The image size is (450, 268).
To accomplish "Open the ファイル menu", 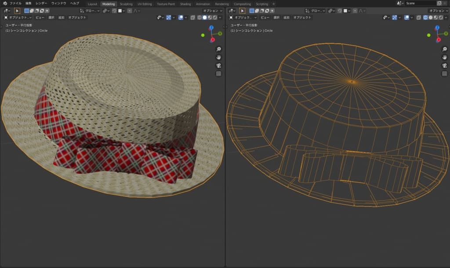I will 15,4.
